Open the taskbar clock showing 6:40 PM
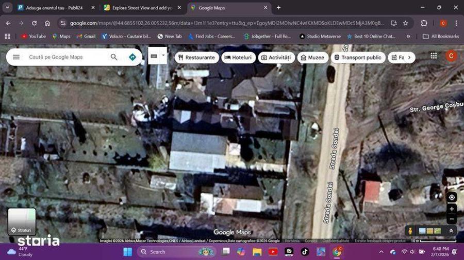The height and width of the screenshot is (260, 464). pos(441,252)
